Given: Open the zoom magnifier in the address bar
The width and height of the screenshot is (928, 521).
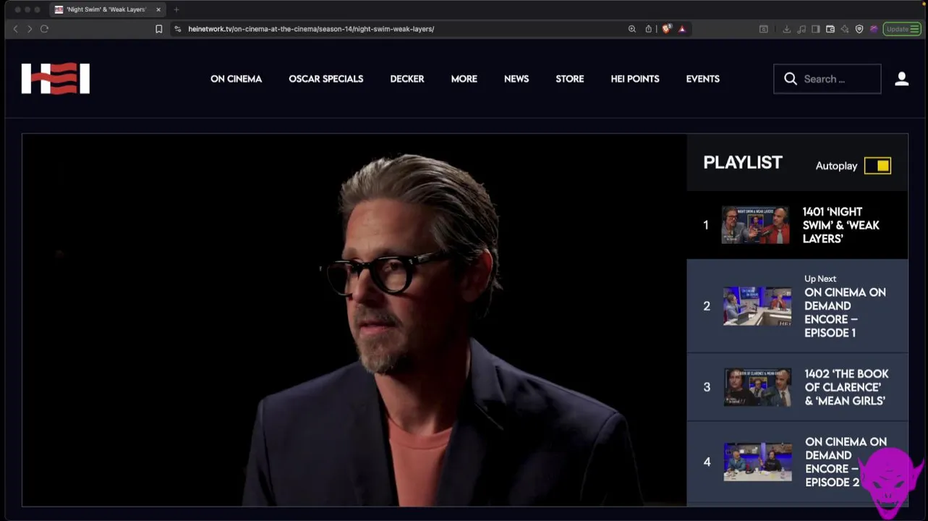Looking at the screenshot, I should click(x=632, y=29).
